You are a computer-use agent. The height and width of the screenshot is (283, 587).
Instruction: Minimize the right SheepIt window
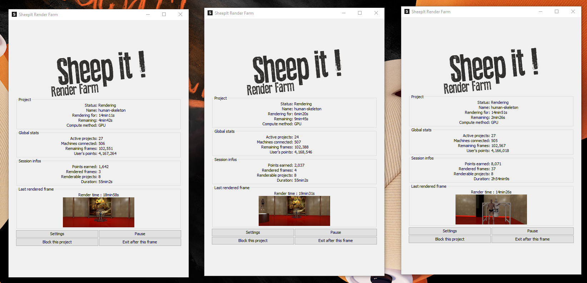click(x=541, y=11)
